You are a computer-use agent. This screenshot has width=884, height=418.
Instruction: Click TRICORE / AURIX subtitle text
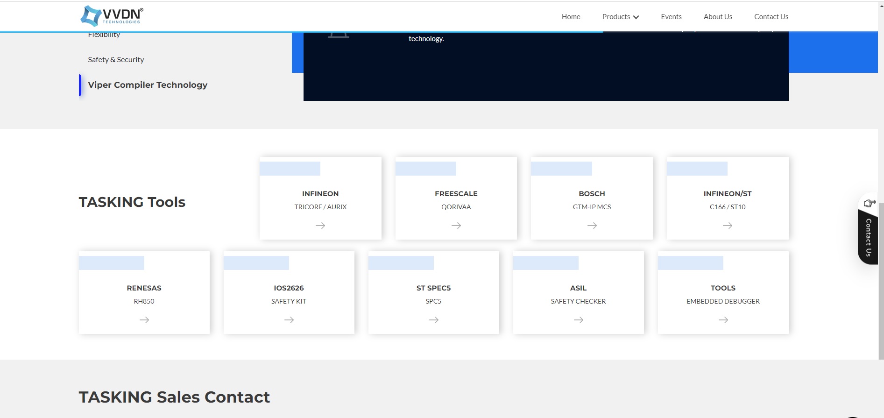click(x=320, y=207)
